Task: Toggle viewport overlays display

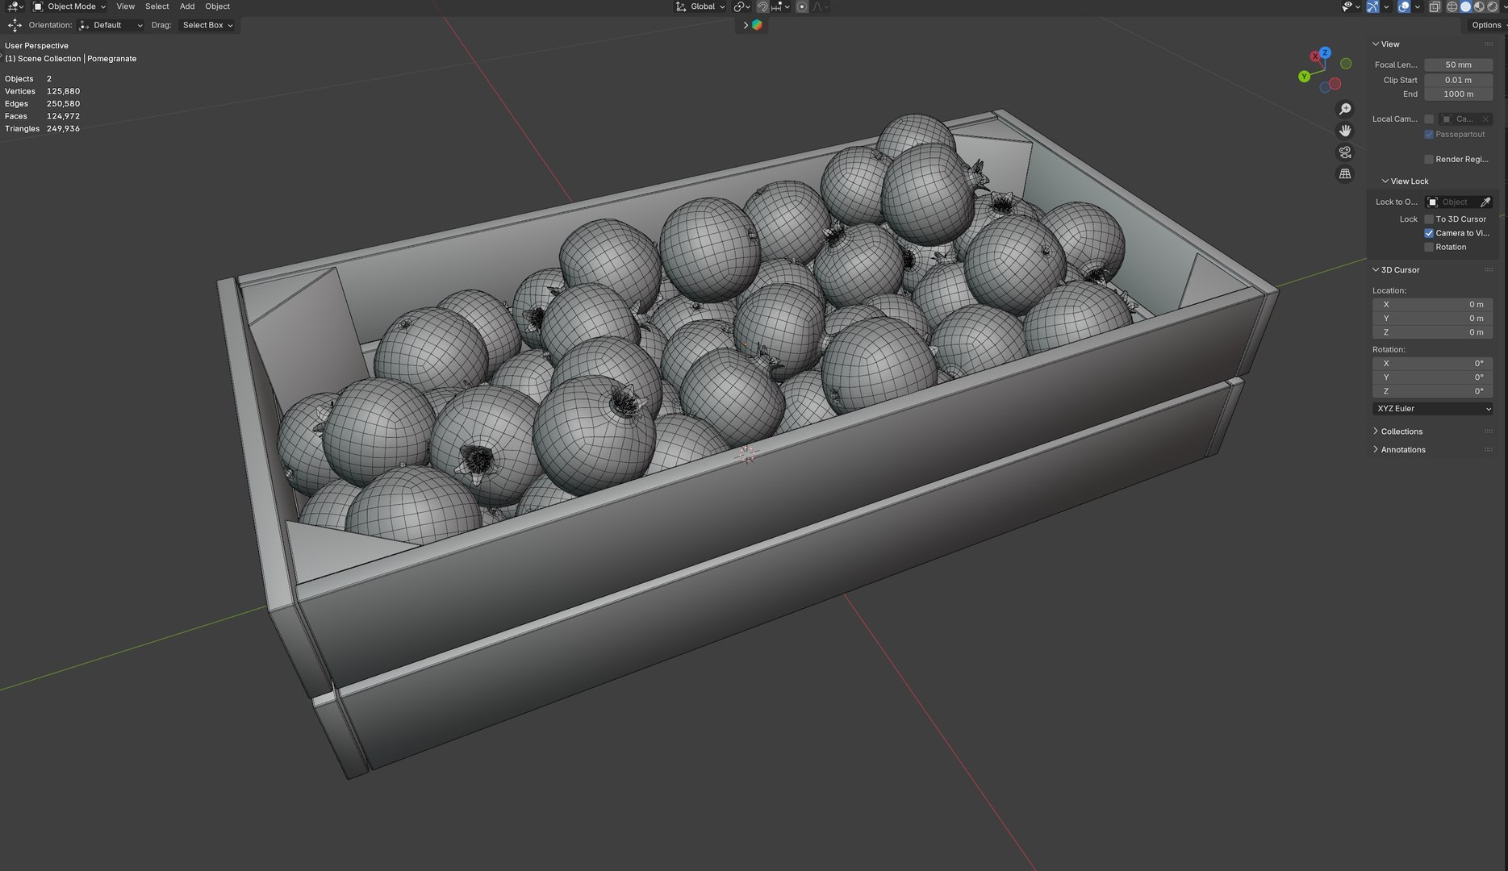Action: point(1404,6)
